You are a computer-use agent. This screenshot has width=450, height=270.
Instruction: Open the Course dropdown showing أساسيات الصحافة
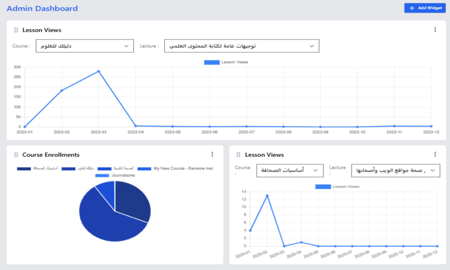tap(290, 170)
